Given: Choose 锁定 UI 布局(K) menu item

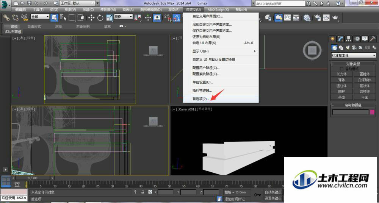Looking at the screenshot, I should point(221,43).
